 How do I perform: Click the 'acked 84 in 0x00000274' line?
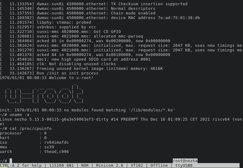tap(85, 54)
